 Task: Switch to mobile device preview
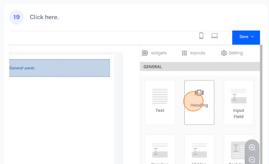coord(201,36)
